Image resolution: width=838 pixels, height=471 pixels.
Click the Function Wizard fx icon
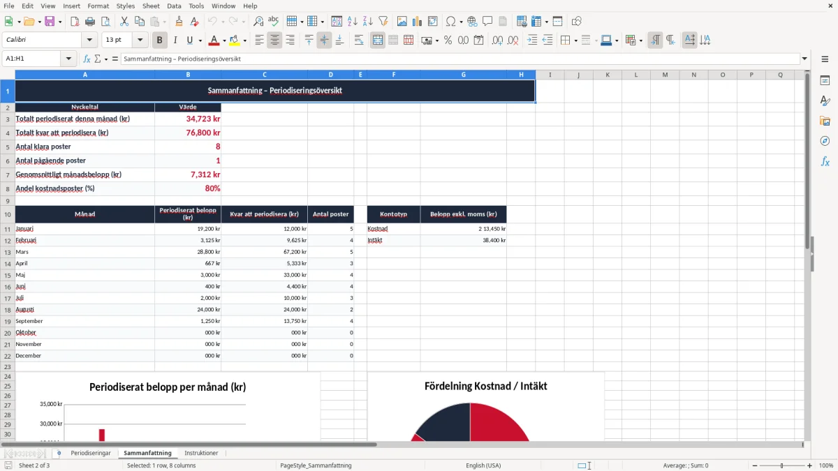point(87,59)
